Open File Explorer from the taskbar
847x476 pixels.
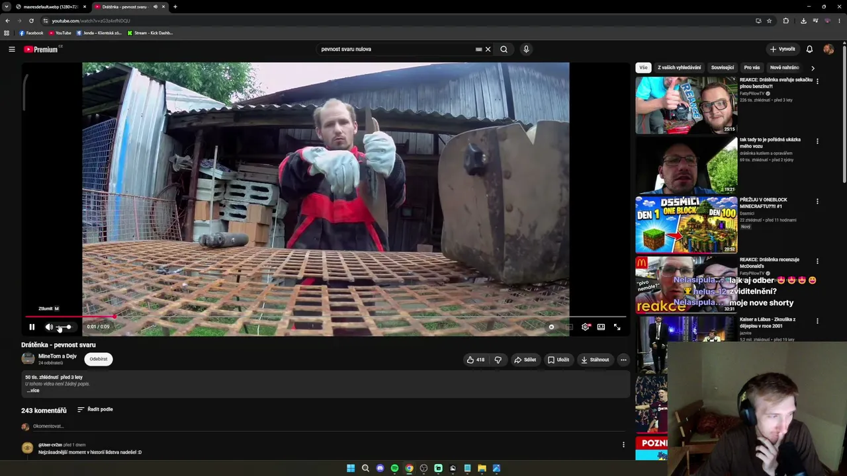coord(482,468)
